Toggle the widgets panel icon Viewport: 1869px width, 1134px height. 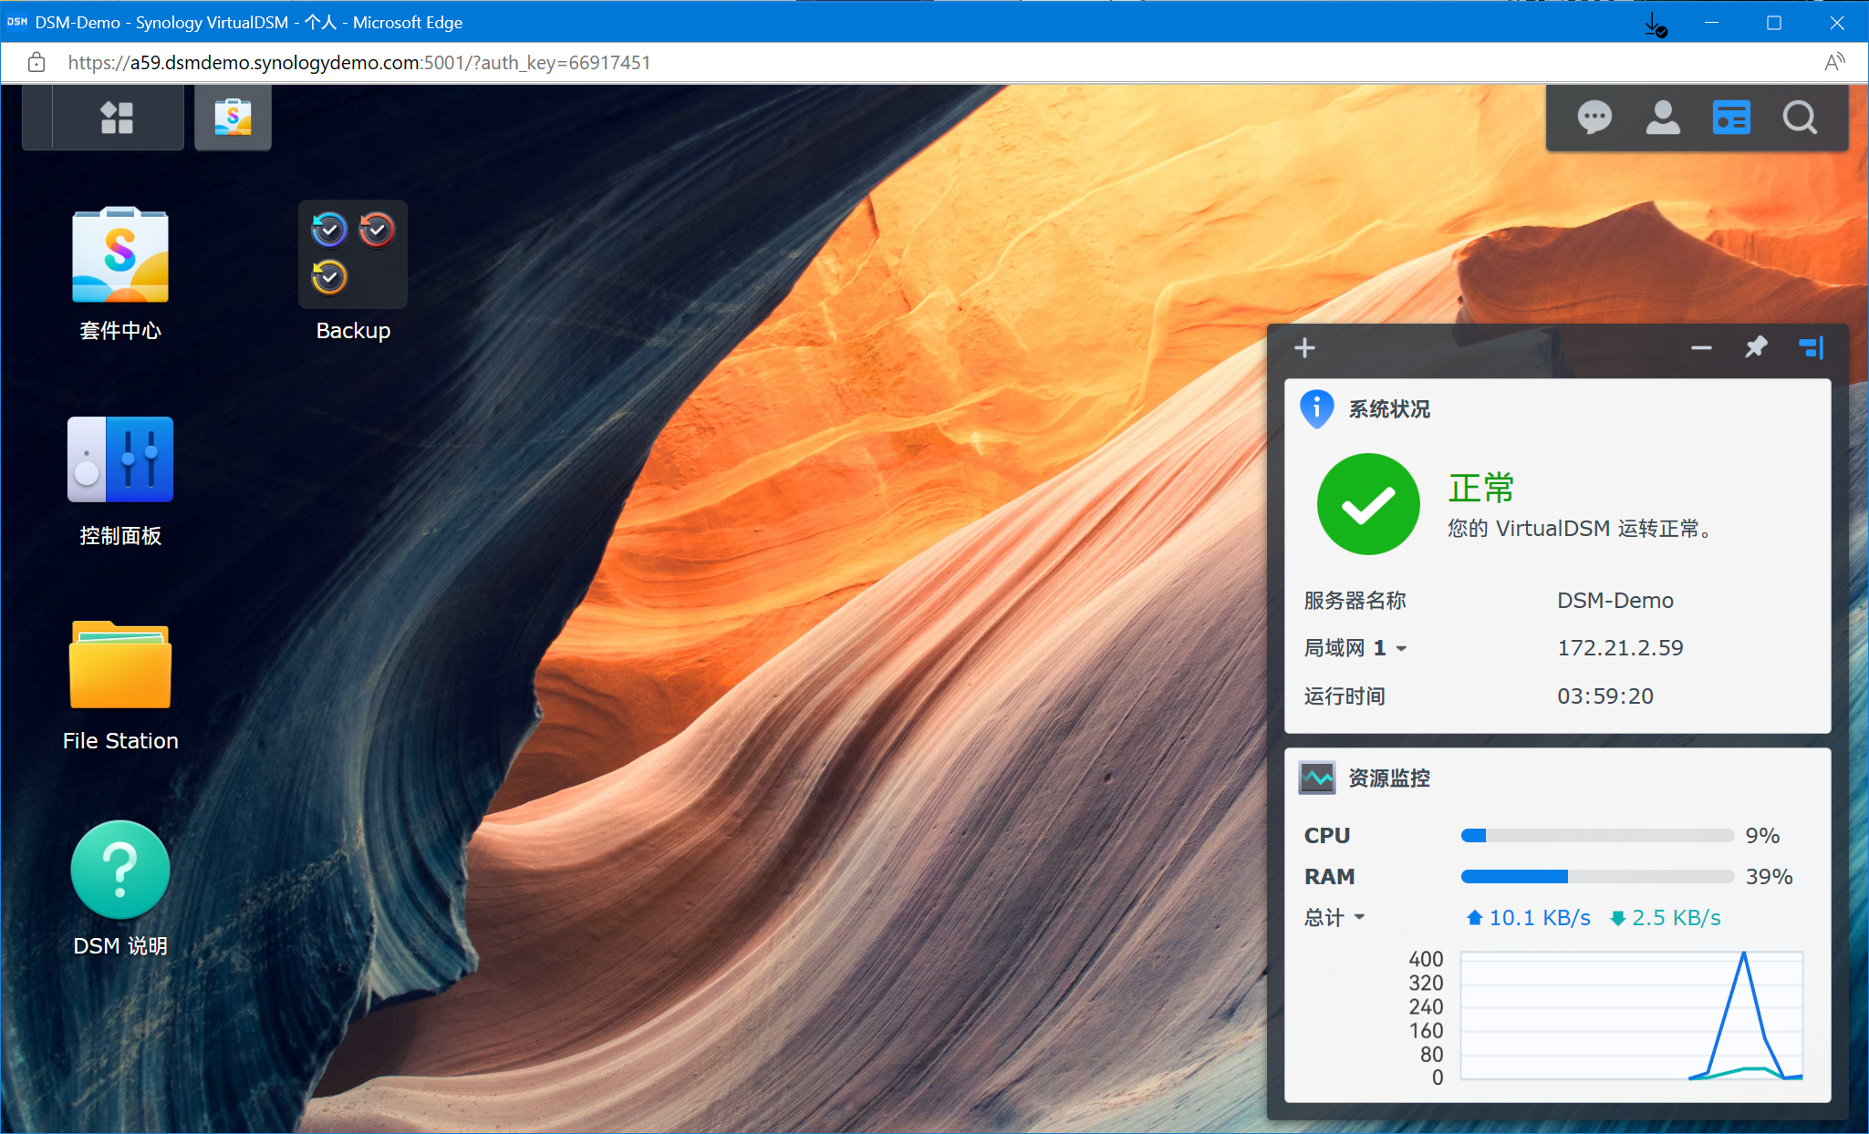pos(1730,118)
